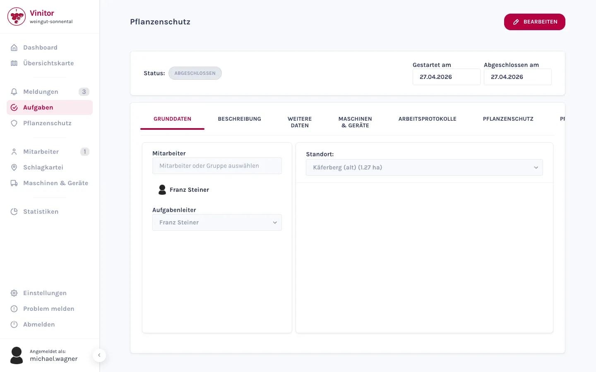Click the Bearbeiten button
The width and height of the screenshot is (596, 372).
tap(535, 22)
